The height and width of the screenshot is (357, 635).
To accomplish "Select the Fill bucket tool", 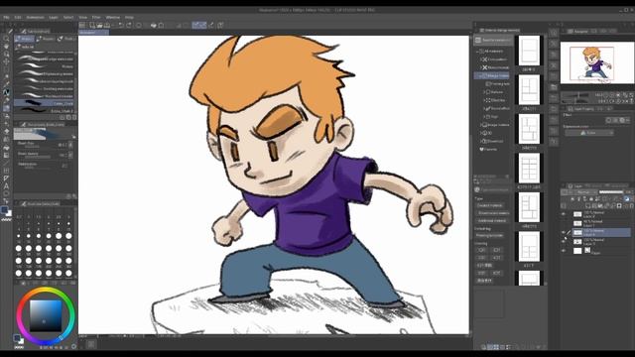I will [6, 148].
